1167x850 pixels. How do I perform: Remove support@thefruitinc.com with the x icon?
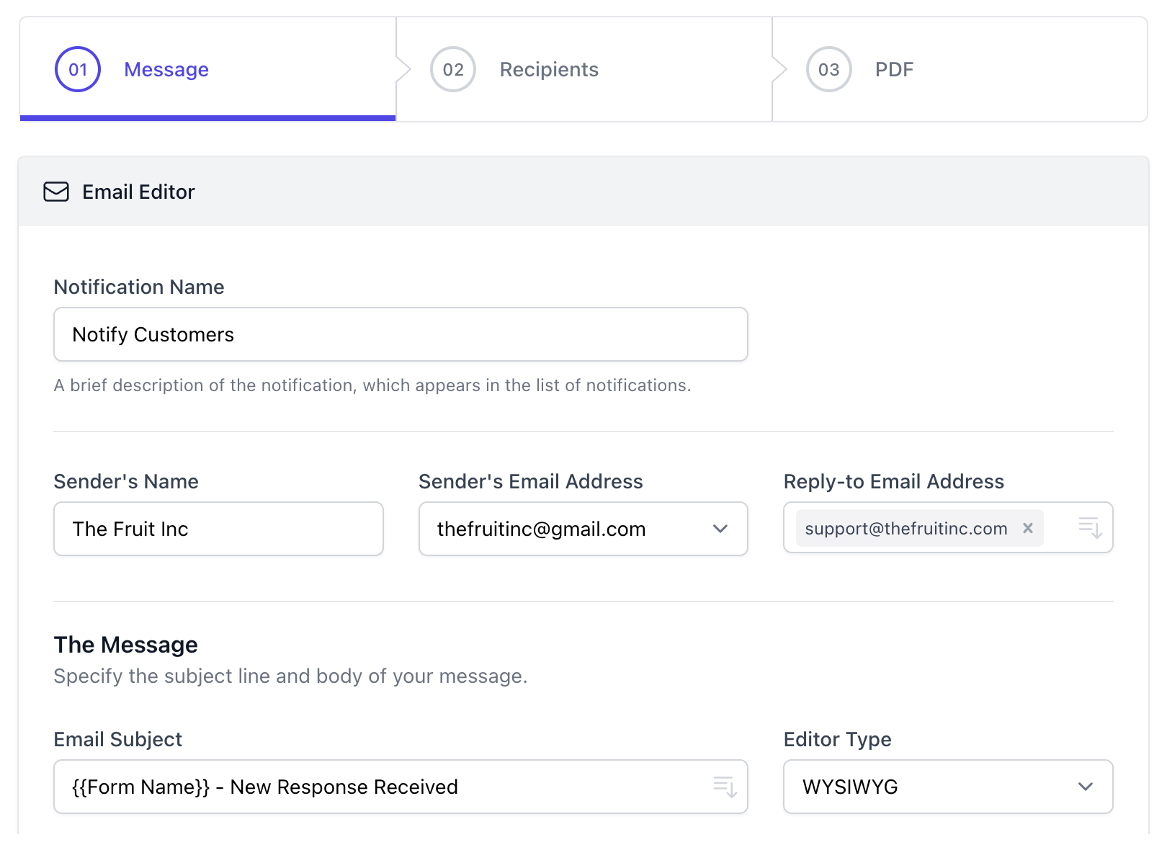click(x=1027, y=528)
